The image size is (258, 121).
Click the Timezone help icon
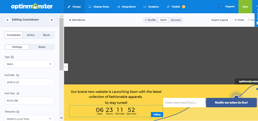click(18, 112)
